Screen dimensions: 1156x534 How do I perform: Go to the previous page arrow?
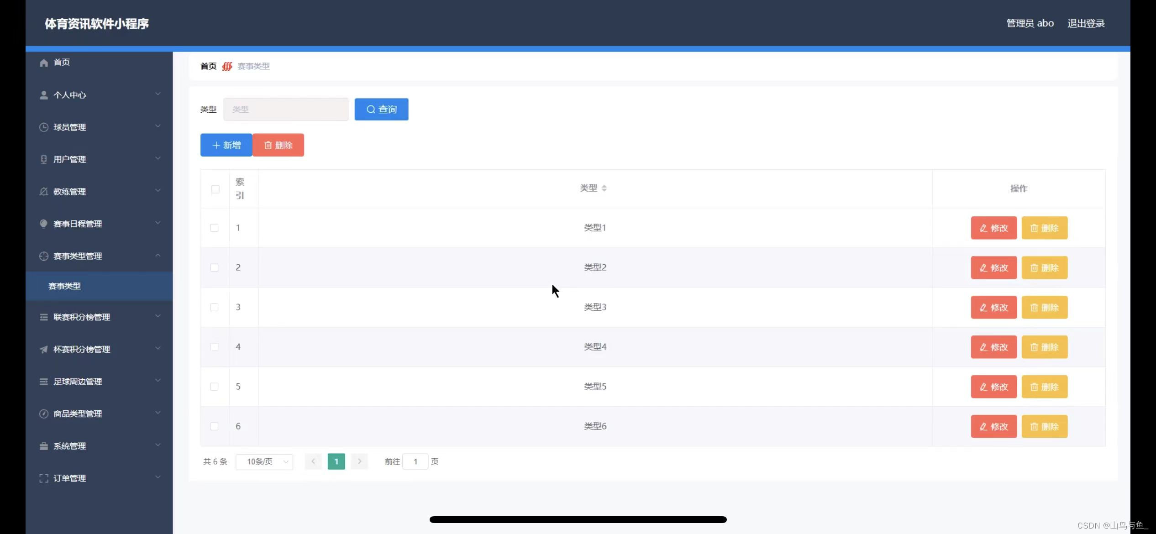click(x=313, y=462)
